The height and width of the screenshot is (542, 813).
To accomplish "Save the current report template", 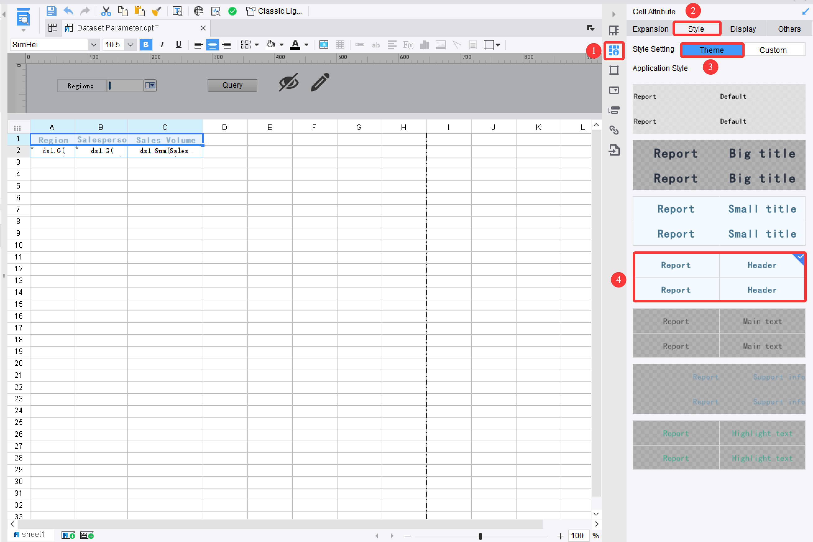I will point(52,11).
